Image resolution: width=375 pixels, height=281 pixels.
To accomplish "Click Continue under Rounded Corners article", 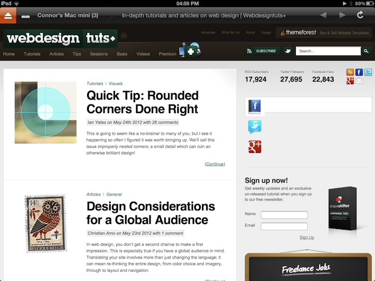I will pos(215,164).
